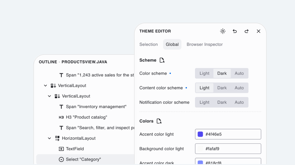The width and height of the screenshot is (295, 165).
Task: Click the file icon beside Colors heading
Action: pyautogui.click(x=159, y=121)
